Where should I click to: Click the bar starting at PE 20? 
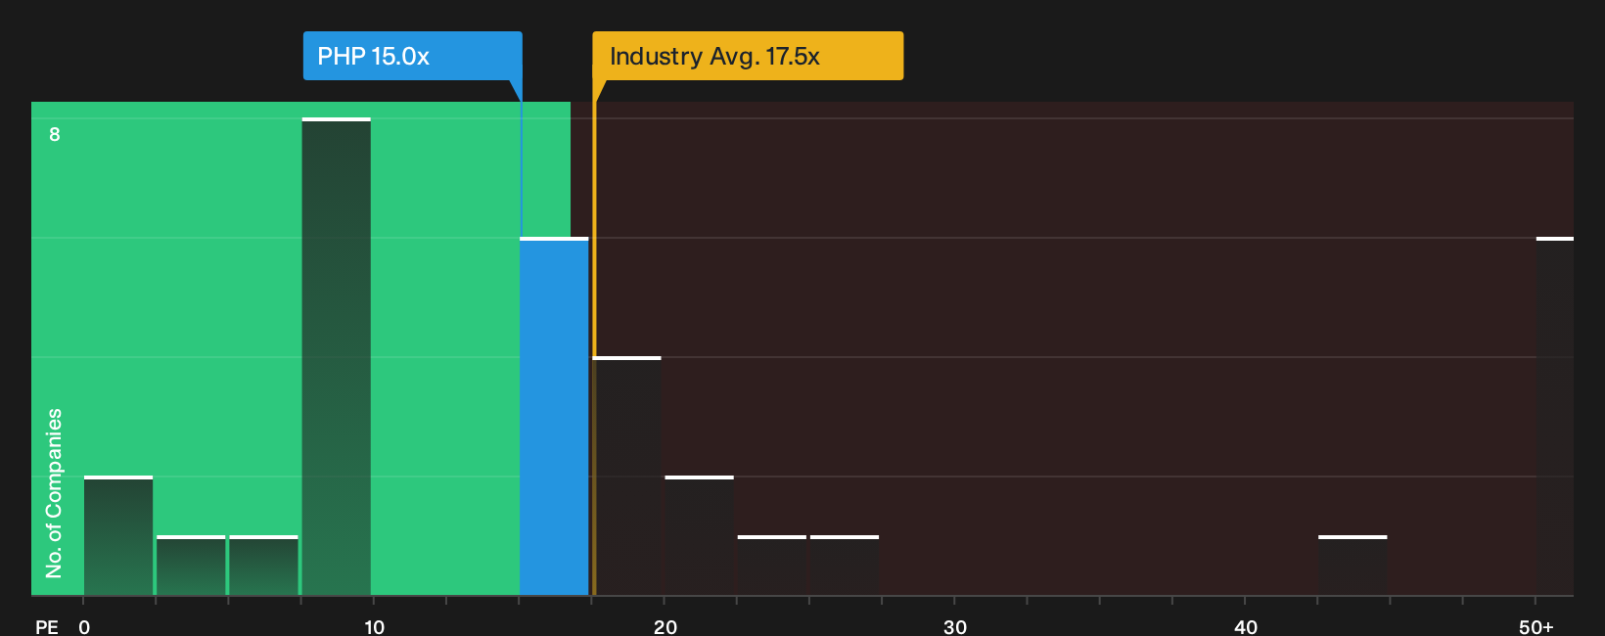pos(700,535)
